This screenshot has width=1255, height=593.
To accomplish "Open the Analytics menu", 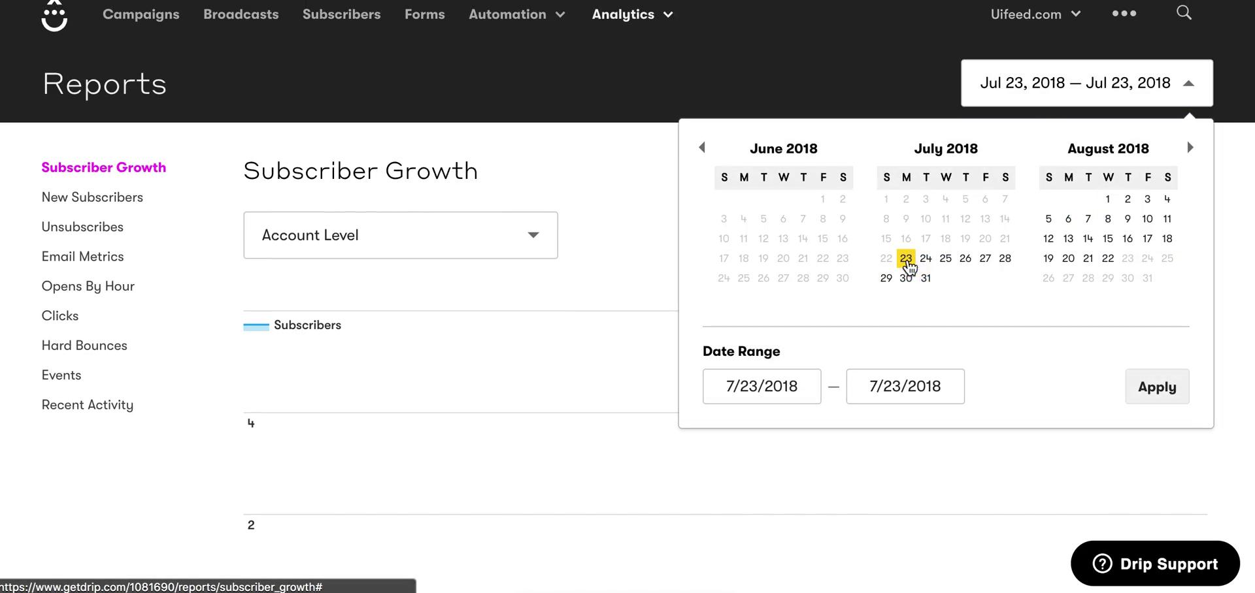I will pos(632,14).
